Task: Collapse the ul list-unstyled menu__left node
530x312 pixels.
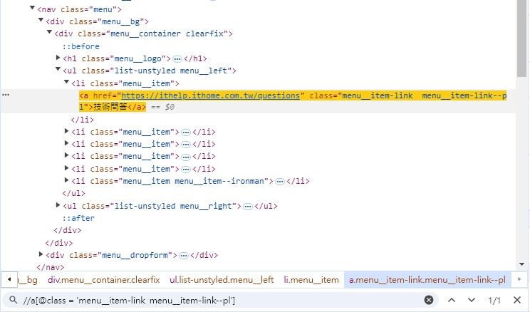Action: point(58,69)
